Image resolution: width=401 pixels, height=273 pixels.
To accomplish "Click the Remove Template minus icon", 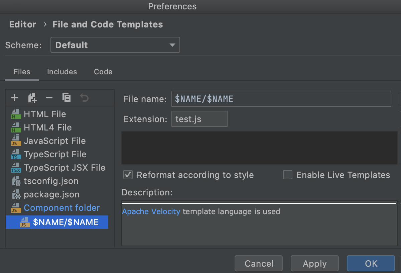I will [49, 98].
